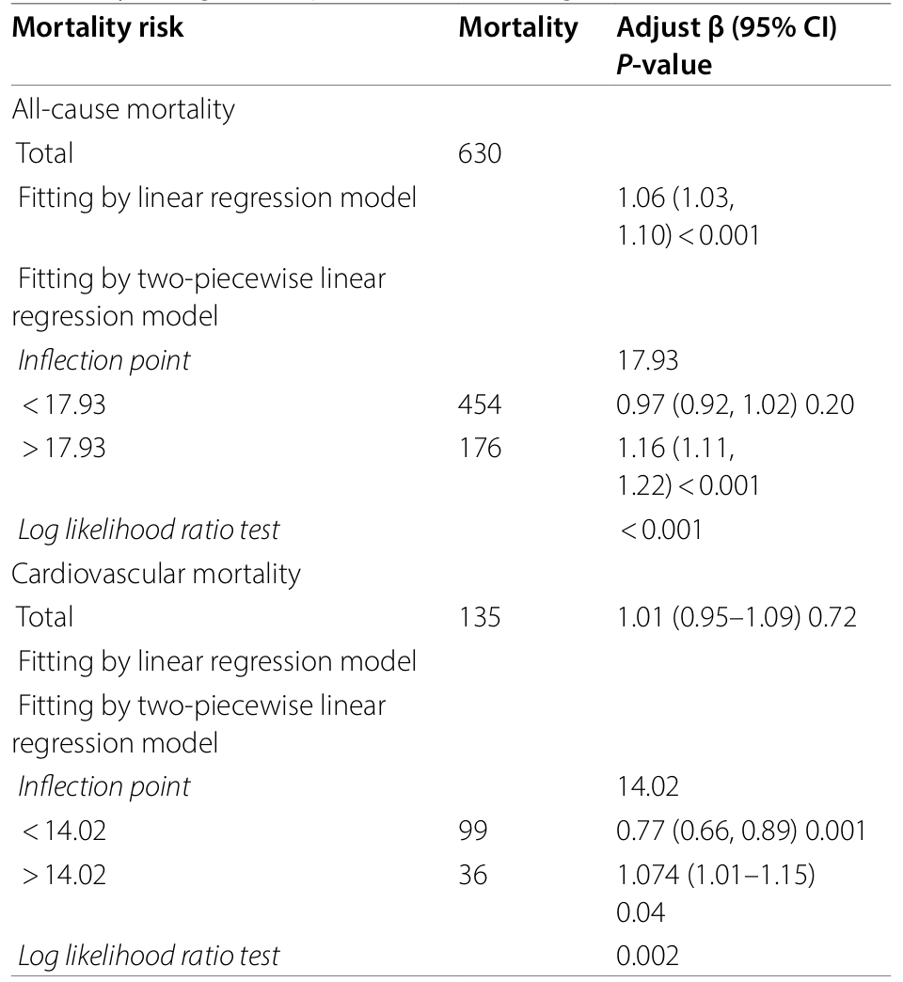Click the 'Adjust β (95% CI)' header
The width and height of the screenshot is (903, 982).
[726, 27]
